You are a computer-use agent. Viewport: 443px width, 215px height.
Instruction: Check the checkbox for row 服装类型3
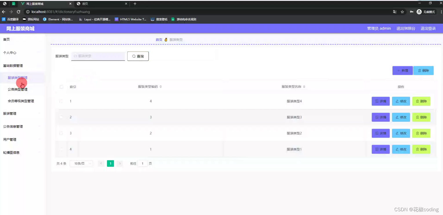click(x=61, y=117)
